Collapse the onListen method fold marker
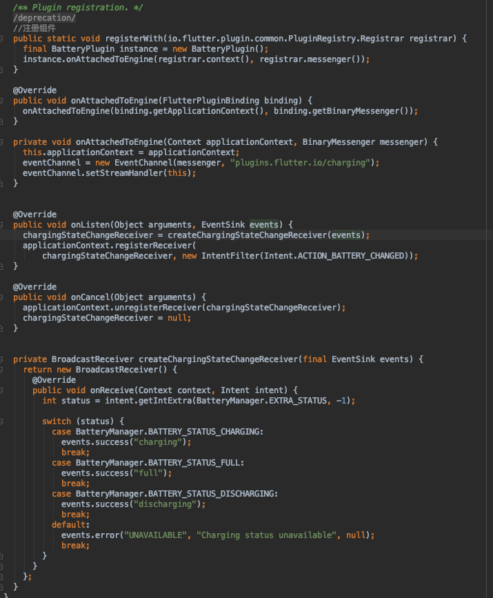This screenshot has width=493, height=598. (x=3, y=224)
